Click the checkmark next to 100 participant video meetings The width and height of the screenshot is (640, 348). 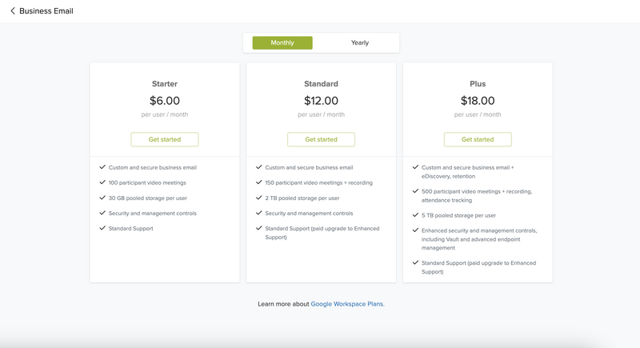point(102,182)
